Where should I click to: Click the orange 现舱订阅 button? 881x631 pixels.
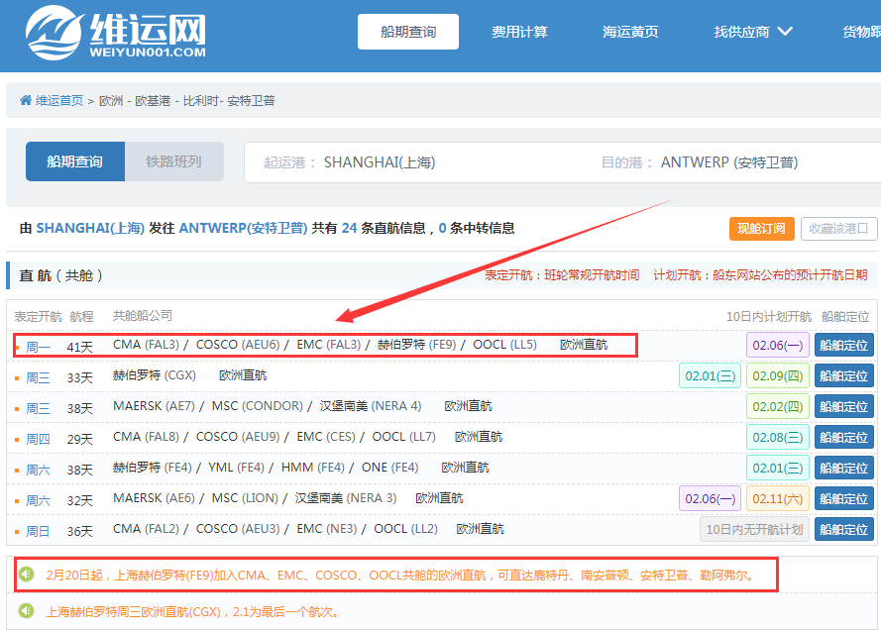[762, 228]
